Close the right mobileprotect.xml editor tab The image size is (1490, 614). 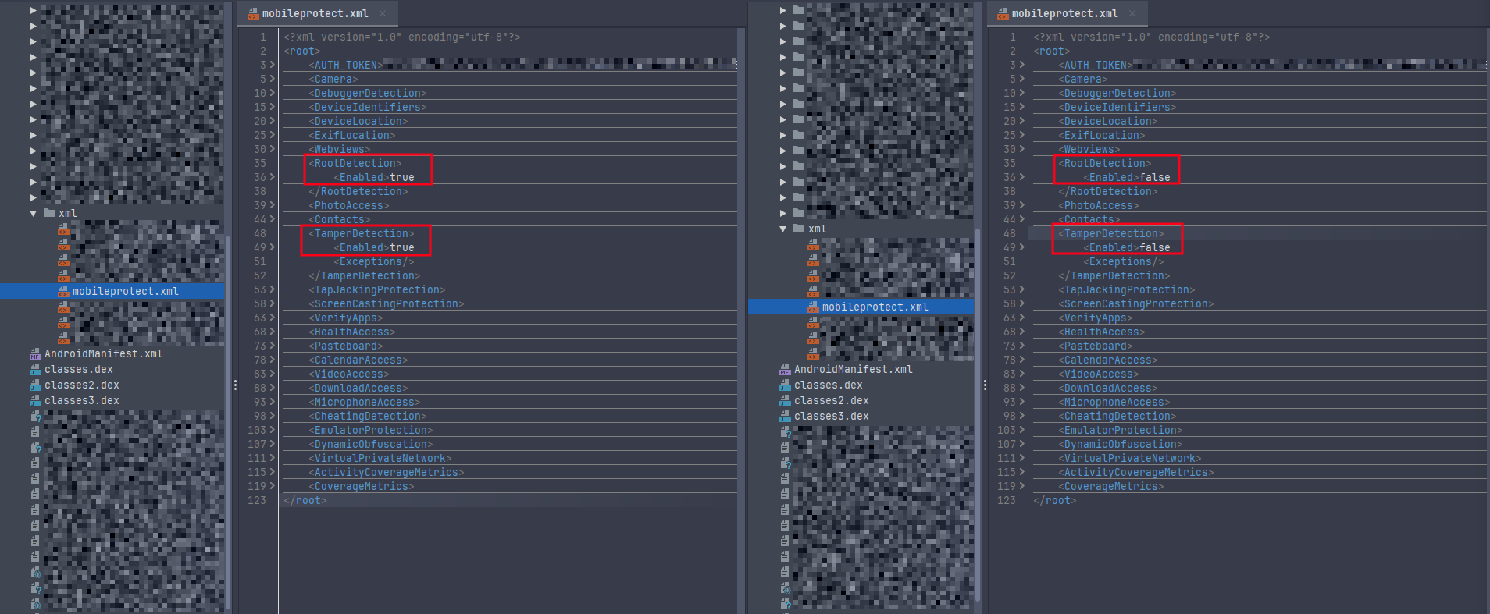pos(1132,13)
